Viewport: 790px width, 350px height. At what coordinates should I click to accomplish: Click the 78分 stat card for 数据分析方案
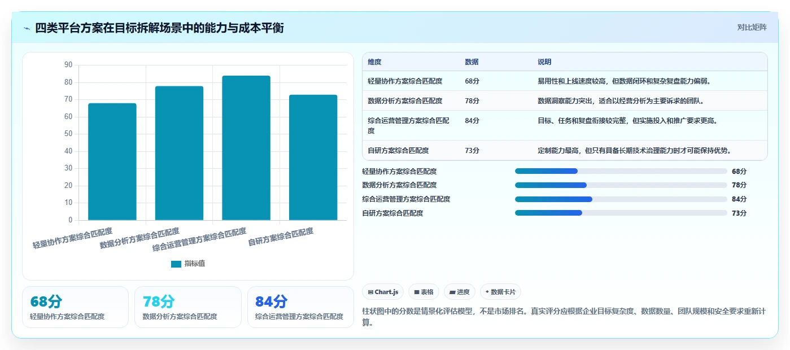187,307
